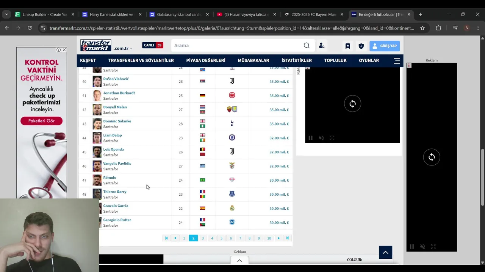Go to page 10 of results

click(269, 238)
